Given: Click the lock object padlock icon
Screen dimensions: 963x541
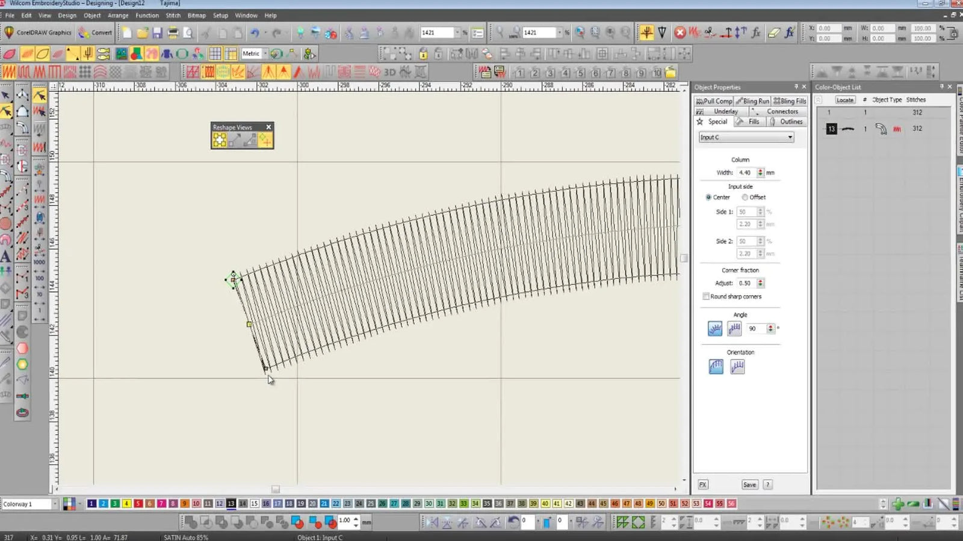Looking at the screenshot, I should 423,53.
